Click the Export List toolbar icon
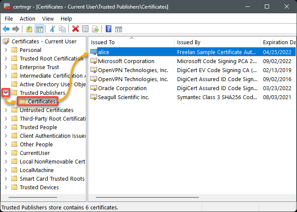This screenshot has width=297, height=212. coord(95,29)
